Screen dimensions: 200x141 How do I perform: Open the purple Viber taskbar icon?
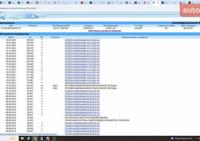click(x=48, y=138)
